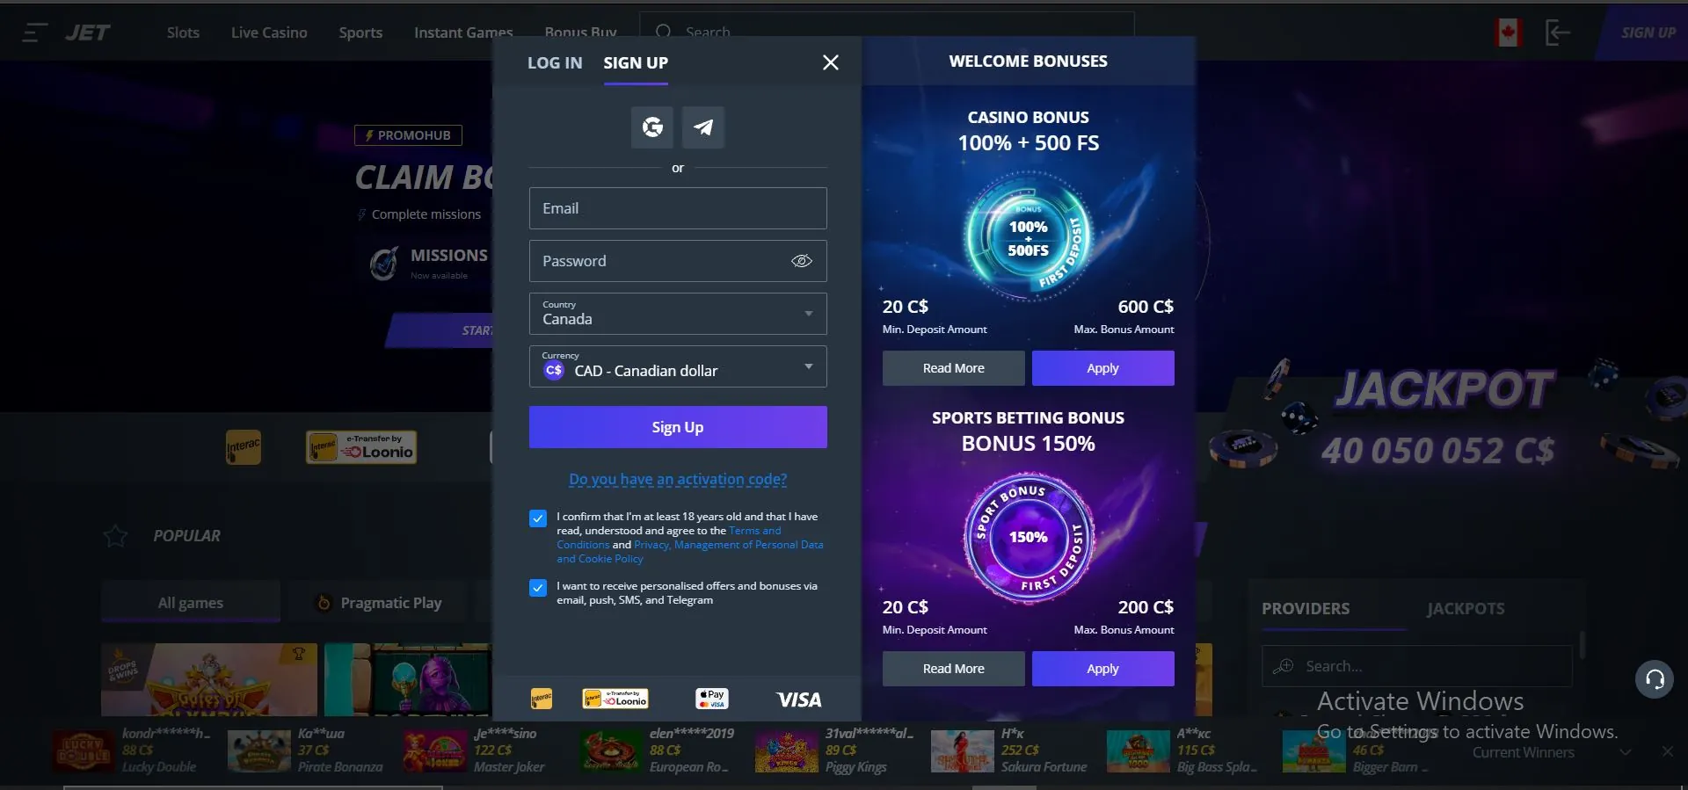This screenshot has width=1688, height=790.
Task: Open the Piggy Kings winner thumbnail
Action: (x=787, y=751)
